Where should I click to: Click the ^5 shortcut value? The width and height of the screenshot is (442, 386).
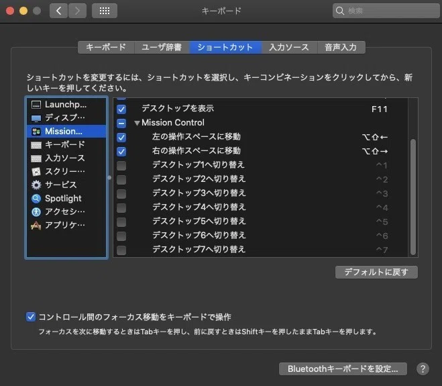pos(382,222)
